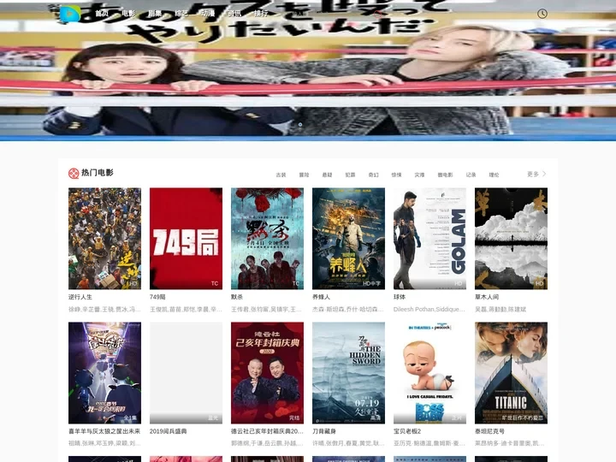This screenshot has width=616, height=462.
Task: Open the GOLAM movie poster
Action: (x=429, y=239)
